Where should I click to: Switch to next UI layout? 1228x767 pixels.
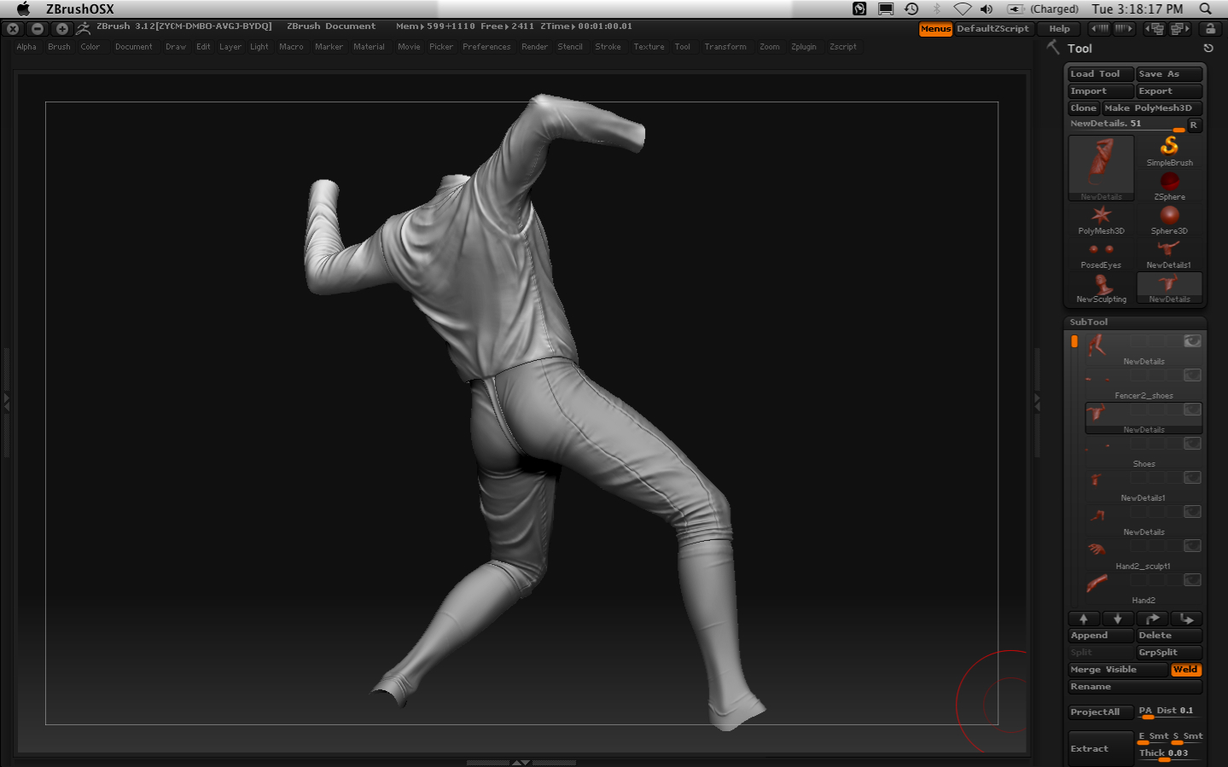coord(1179,29)
